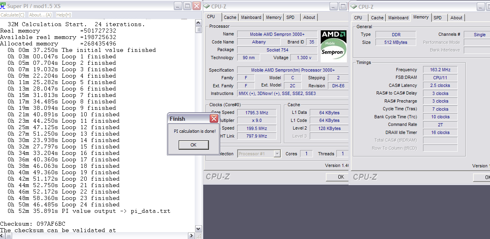The image size is (490, 239).
Task: Click the Voltage field 1.300 v
Action: (304, 58)
